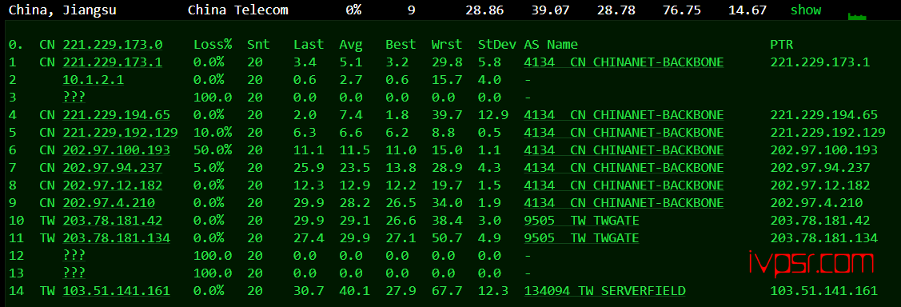Image resolution: width=901 pixels, height=307 pixels.
Task: Open hop 10 IP link 203.78.181.42
Action: [x=113, y=221]
